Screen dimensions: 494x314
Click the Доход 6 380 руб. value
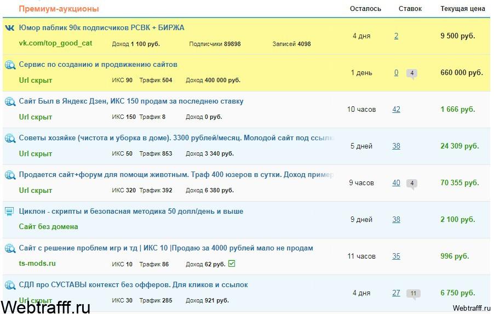pos(210,190)
